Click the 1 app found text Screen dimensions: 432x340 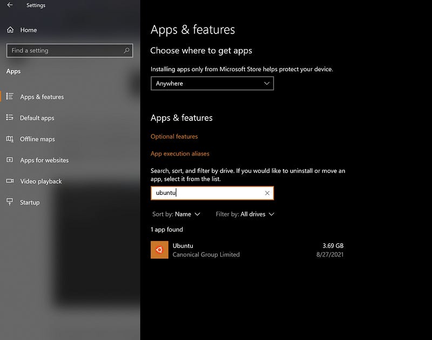(x=167, y=229)
